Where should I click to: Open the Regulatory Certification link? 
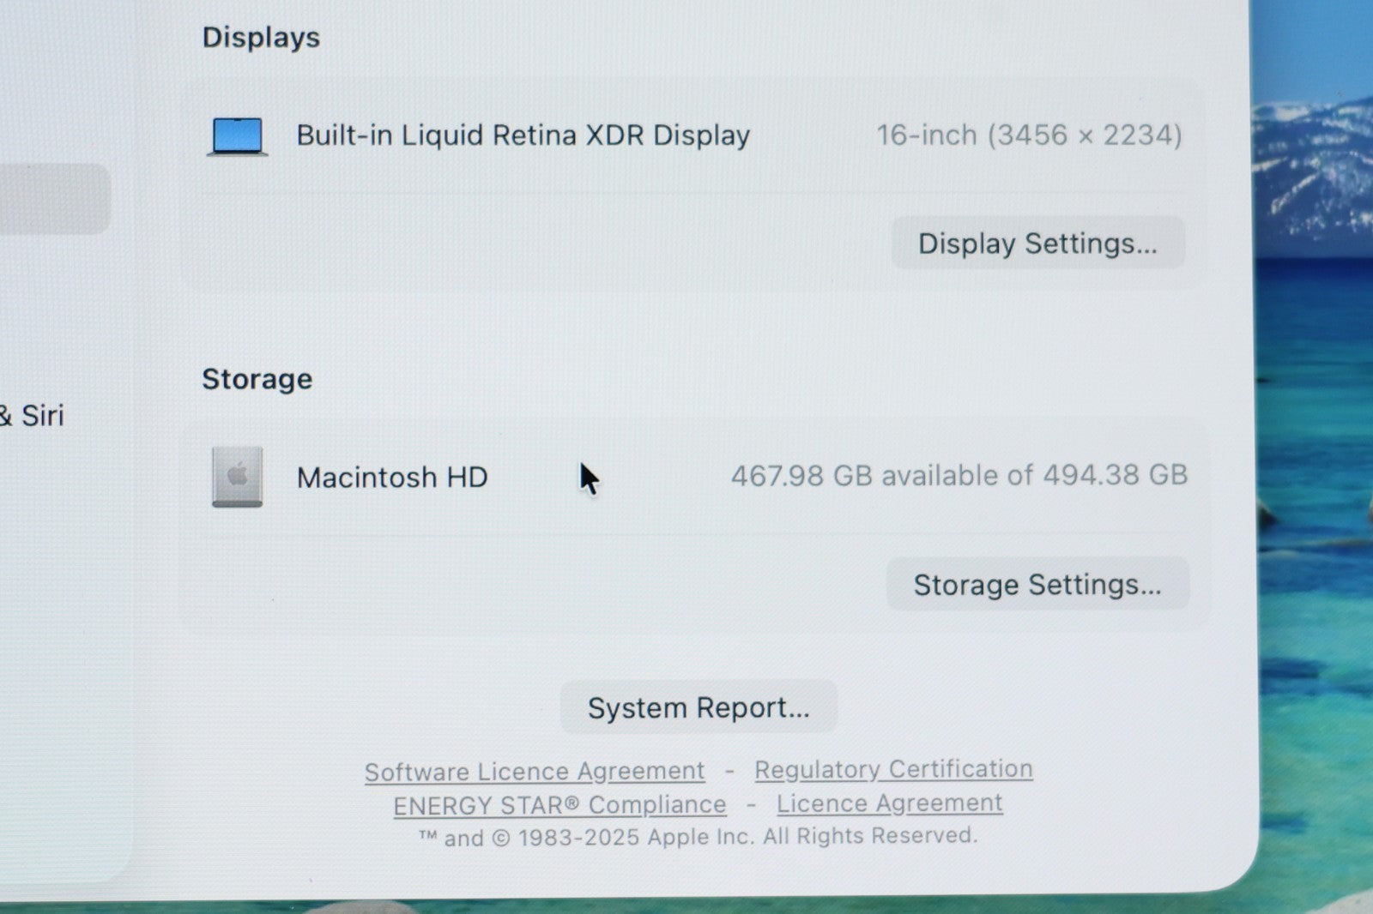(893, 769)
